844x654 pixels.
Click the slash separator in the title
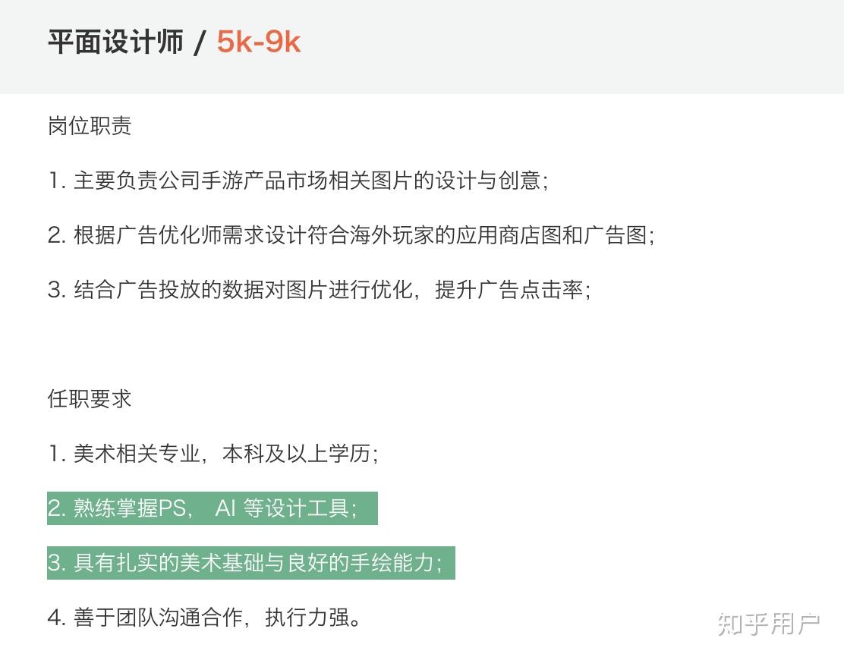coord(200,42)
